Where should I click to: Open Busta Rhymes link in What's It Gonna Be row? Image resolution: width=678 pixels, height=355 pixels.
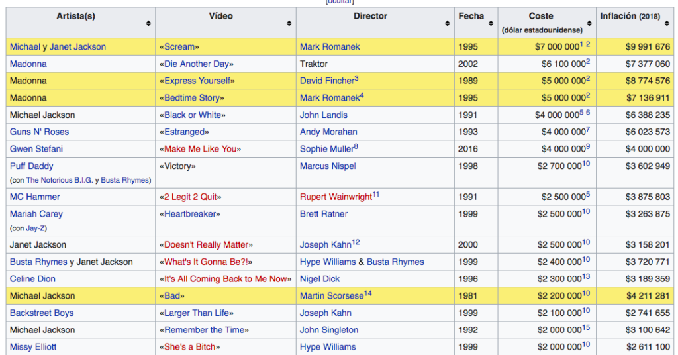[x=38, y=262]
